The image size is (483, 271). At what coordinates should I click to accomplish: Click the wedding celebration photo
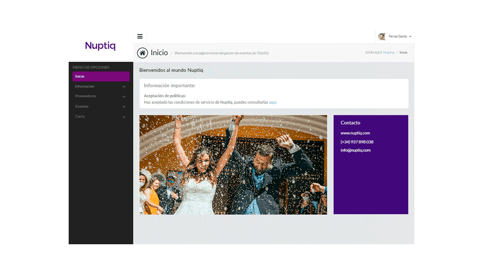coord(233,164)
